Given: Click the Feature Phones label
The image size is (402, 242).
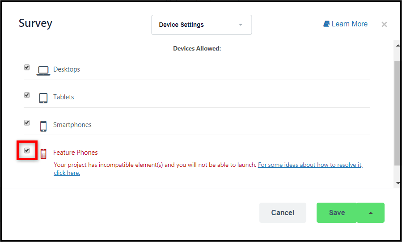Looking at the screenshot, I should point(76,152).
